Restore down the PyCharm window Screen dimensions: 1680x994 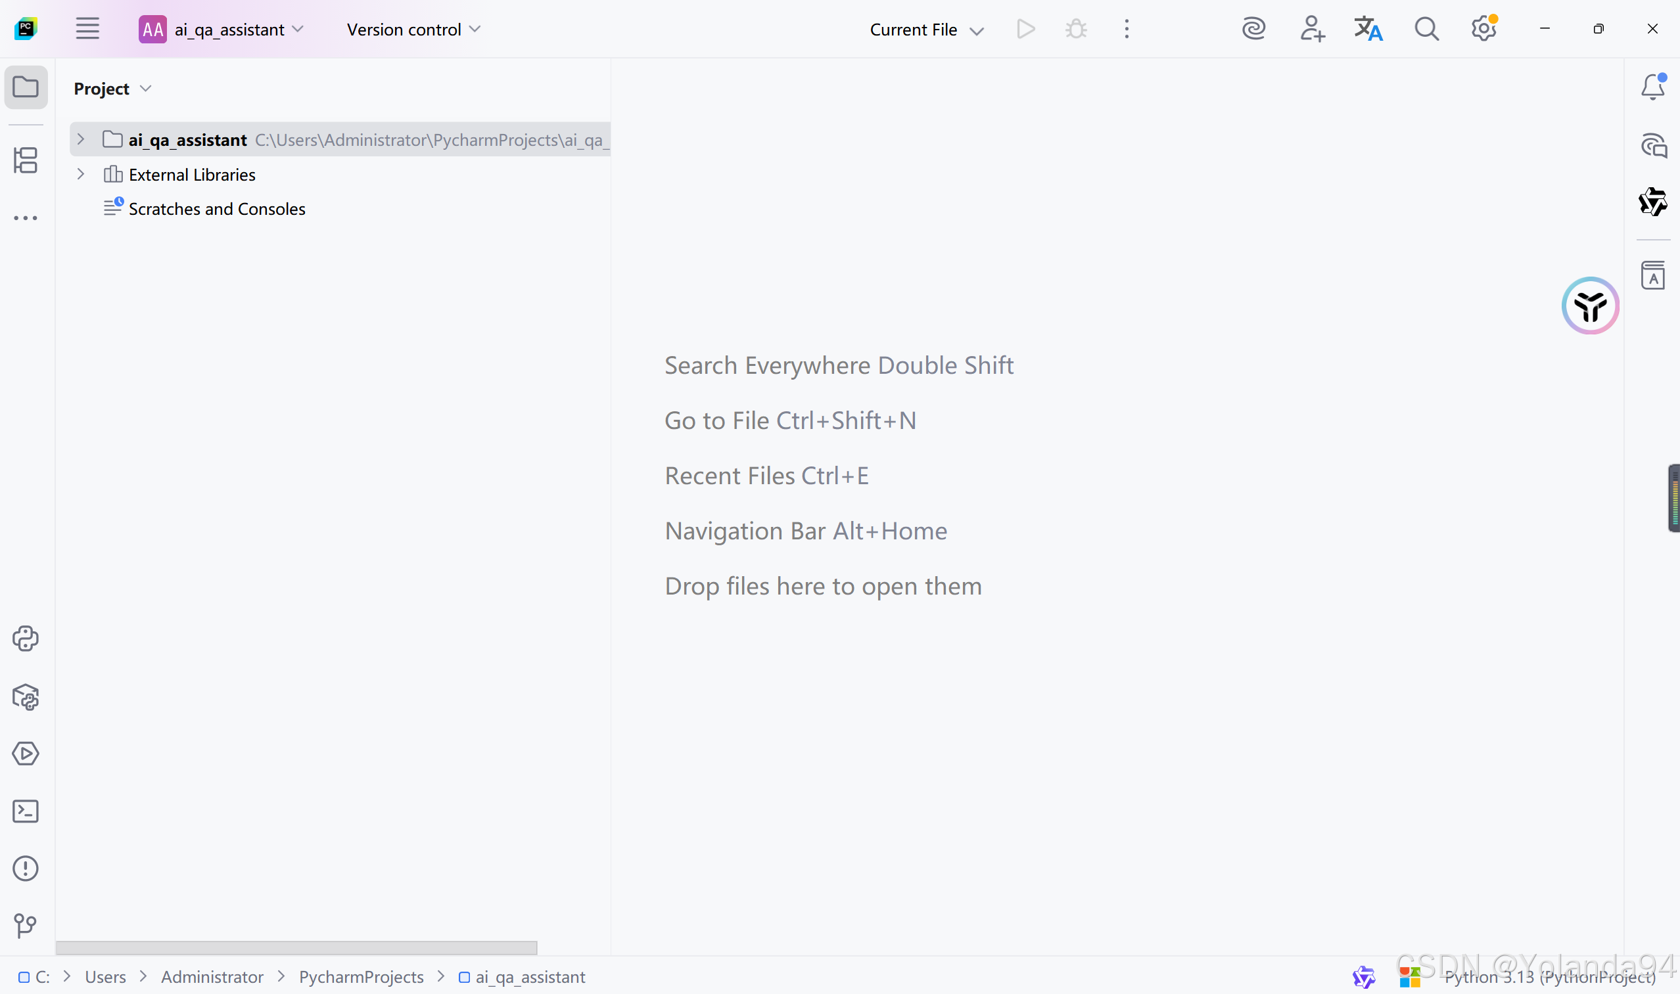pyautogui.click(x=1598, y=29)
